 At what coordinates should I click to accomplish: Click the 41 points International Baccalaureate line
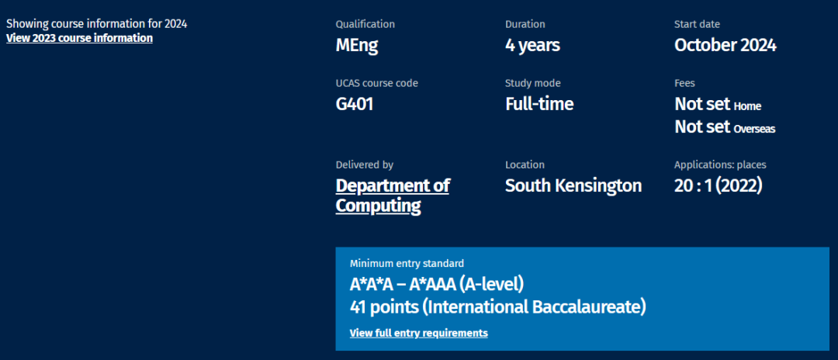click(497, 307)
